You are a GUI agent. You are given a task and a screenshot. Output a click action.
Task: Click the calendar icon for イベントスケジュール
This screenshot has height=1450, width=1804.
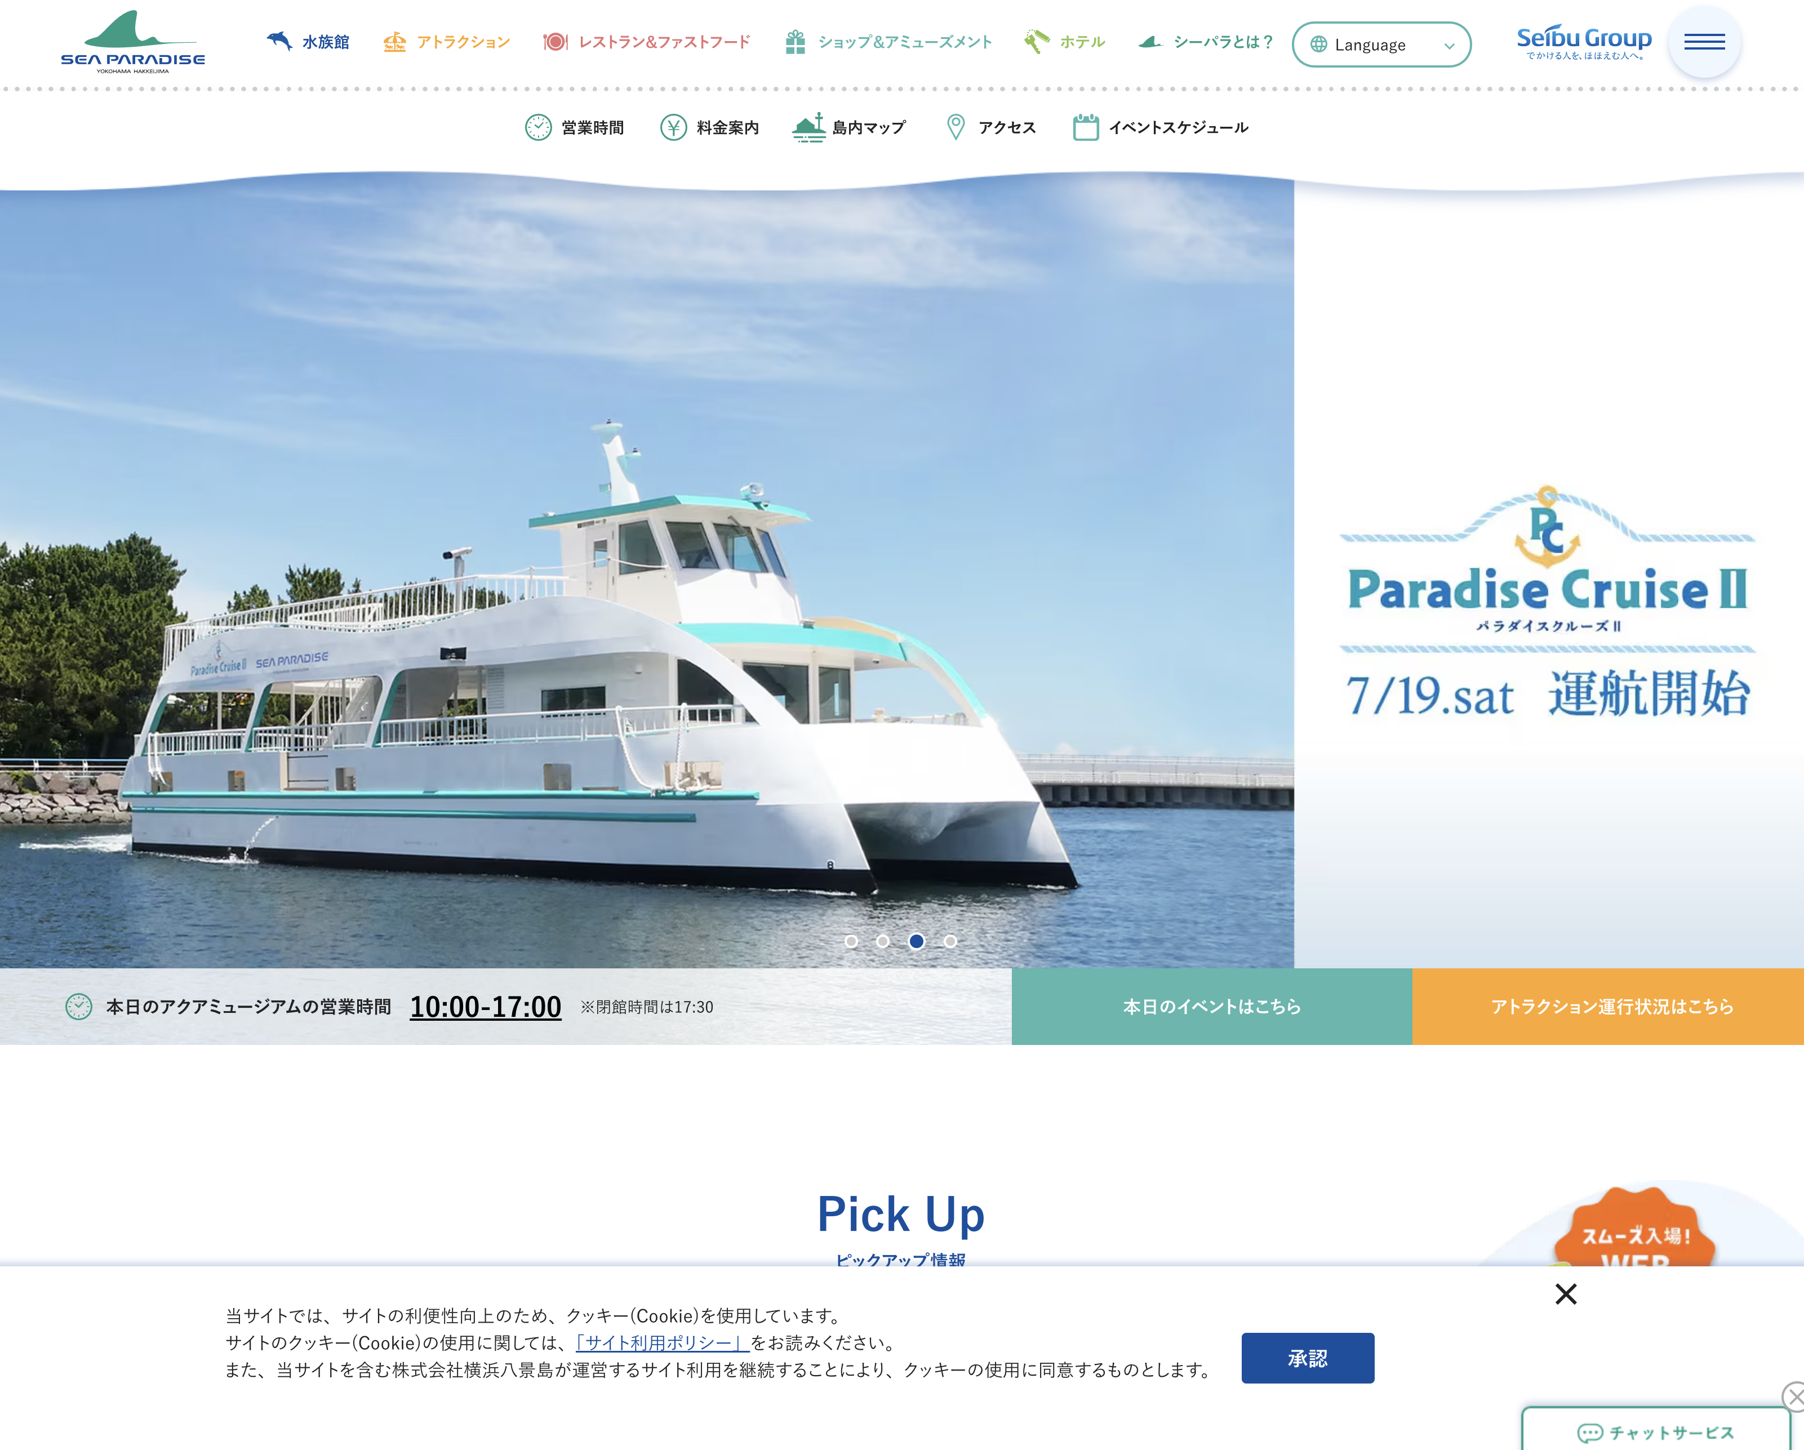pyautogui.click(x=1085, y=127)
